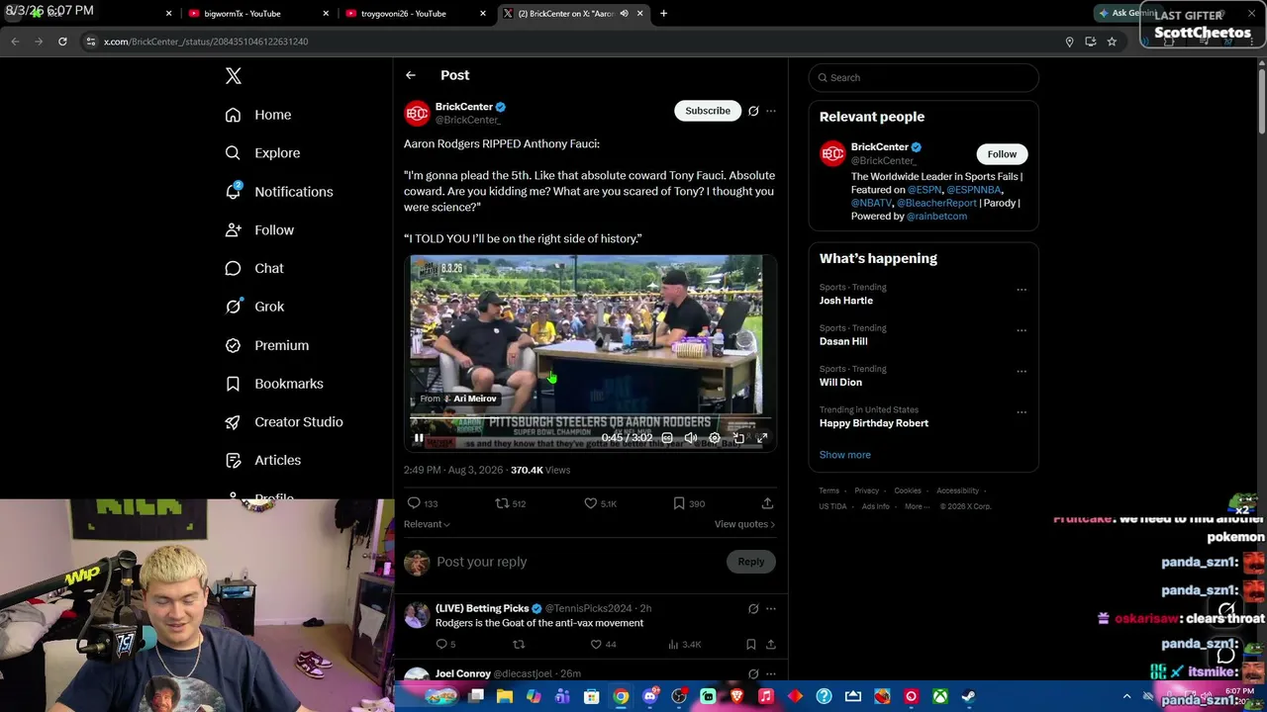Screen dimensions: 1267x712
Task: Open a new browser tab
Action: tap(664, 14)
